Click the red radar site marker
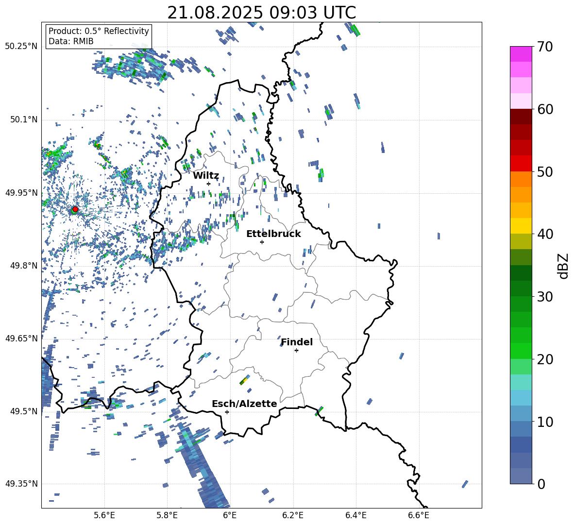Viewport: 575px width, 525px height. (75, 209)
